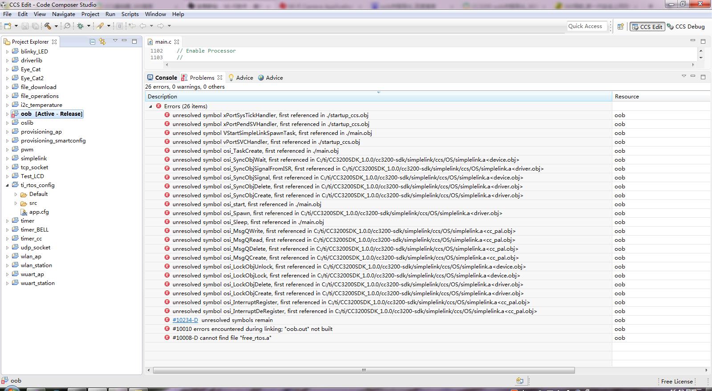Image resolution: width=712 pixels, height=391 pixels.
Task: Click the flash/load pen toolbar icon
Action: [x=101, y=26]
